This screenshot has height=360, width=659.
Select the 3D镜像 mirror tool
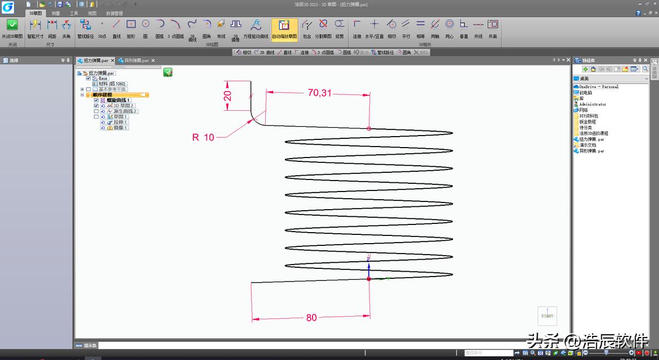236,30
